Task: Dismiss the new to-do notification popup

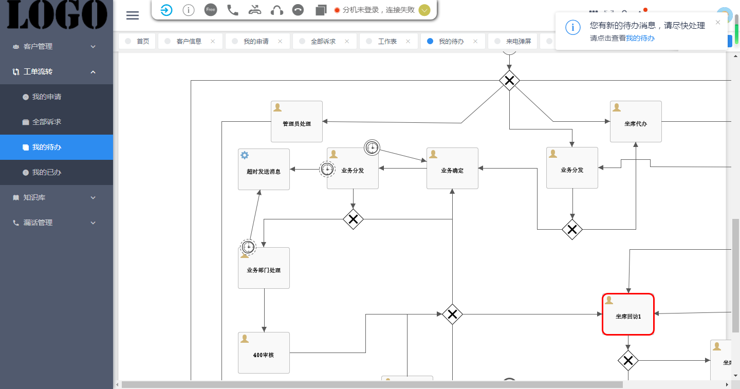Action: point(718,22)
